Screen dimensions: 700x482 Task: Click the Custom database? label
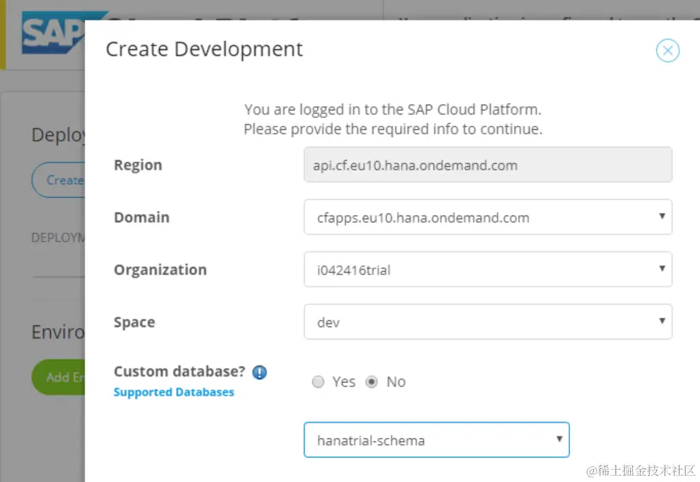click(179, 372)
